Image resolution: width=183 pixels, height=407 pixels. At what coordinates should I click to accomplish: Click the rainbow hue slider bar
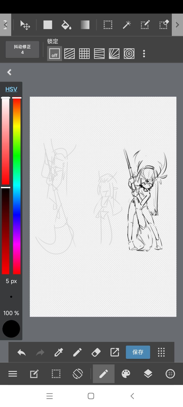17,186
